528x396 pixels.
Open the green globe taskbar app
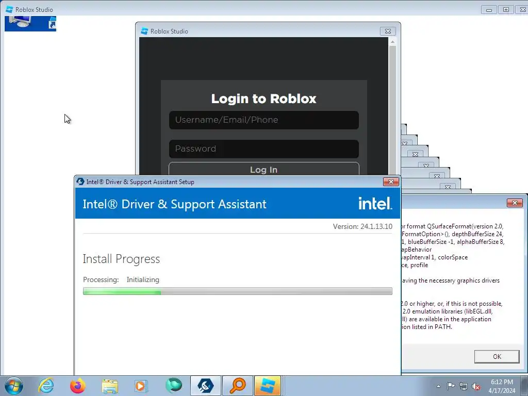coord(173,386)
